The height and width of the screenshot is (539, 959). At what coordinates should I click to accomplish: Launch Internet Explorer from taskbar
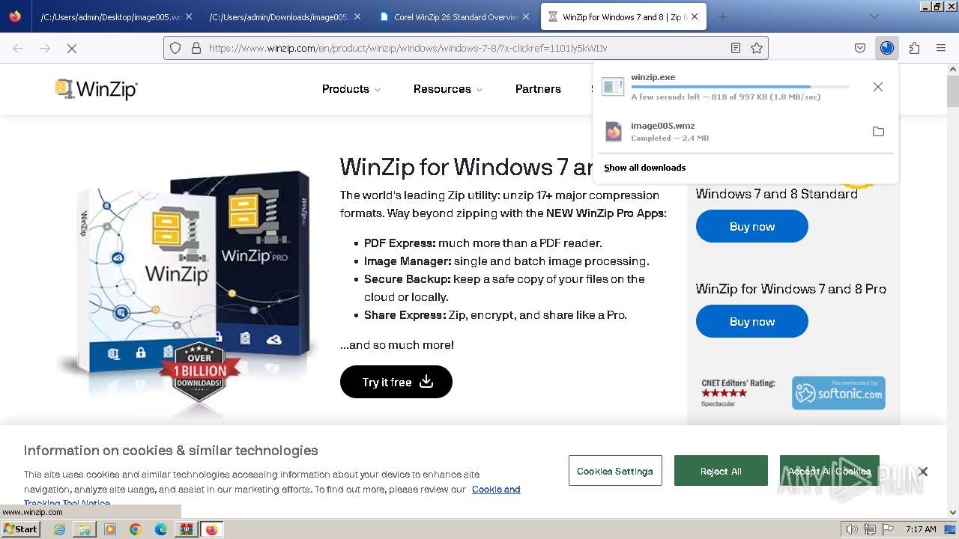(x=59, y=529)
